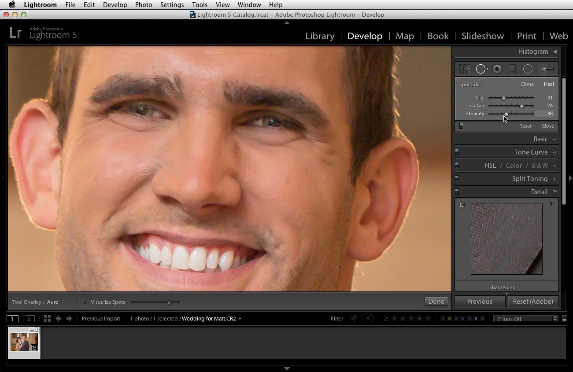Toggle the Split Toning panel switch
The image size is (573, 372).
coord(457,178)
